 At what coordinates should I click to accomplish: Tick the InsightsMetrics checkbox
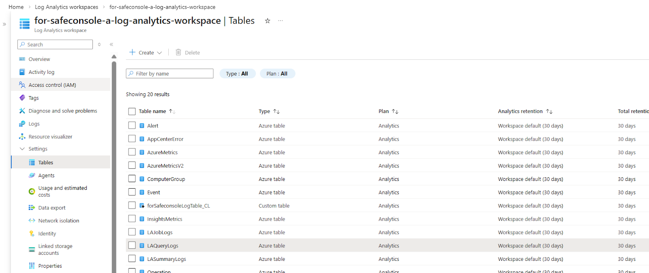coord(132,219)
